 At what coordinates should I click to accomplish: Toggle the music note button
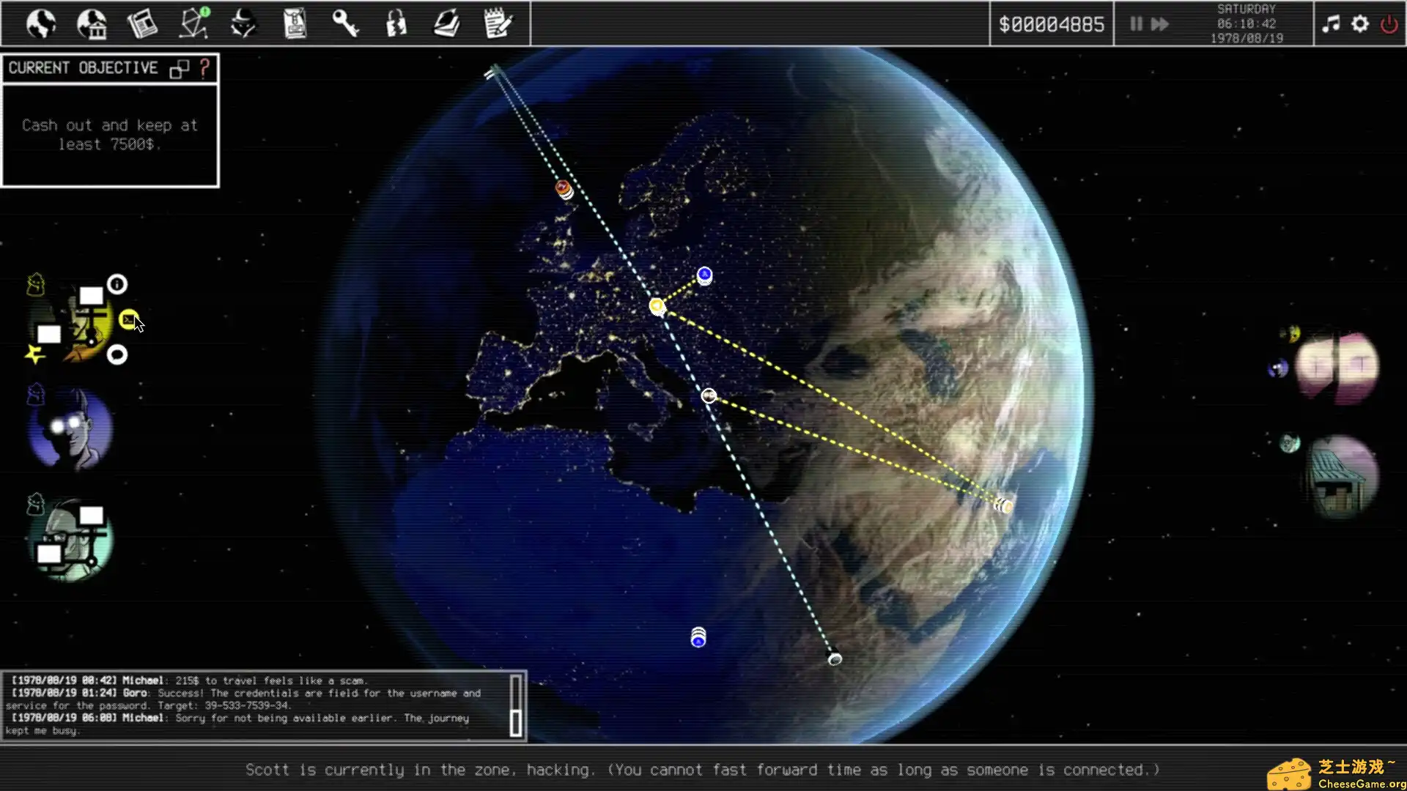tap(1331, 24)
